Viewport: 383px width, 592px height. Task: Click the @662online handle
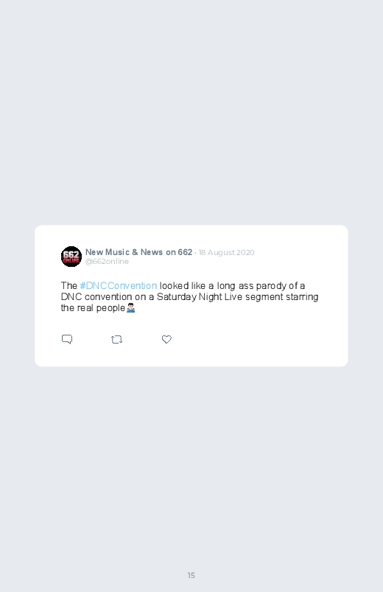pos(107,261)
